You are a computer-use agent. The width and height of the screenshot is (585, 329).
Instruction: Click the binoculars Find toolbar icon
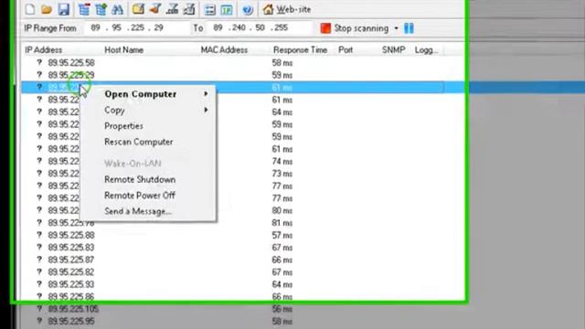coord(117,9)
